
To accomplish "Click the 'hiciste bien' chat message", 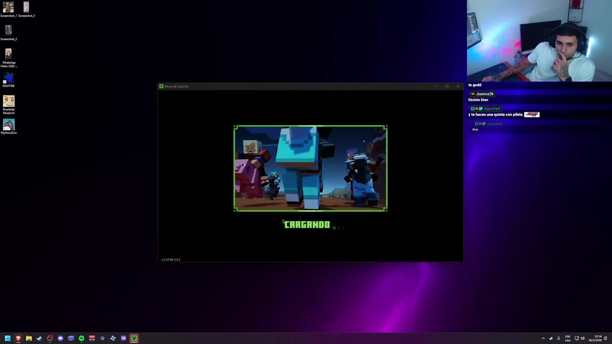I will click(x=478, y=100).
